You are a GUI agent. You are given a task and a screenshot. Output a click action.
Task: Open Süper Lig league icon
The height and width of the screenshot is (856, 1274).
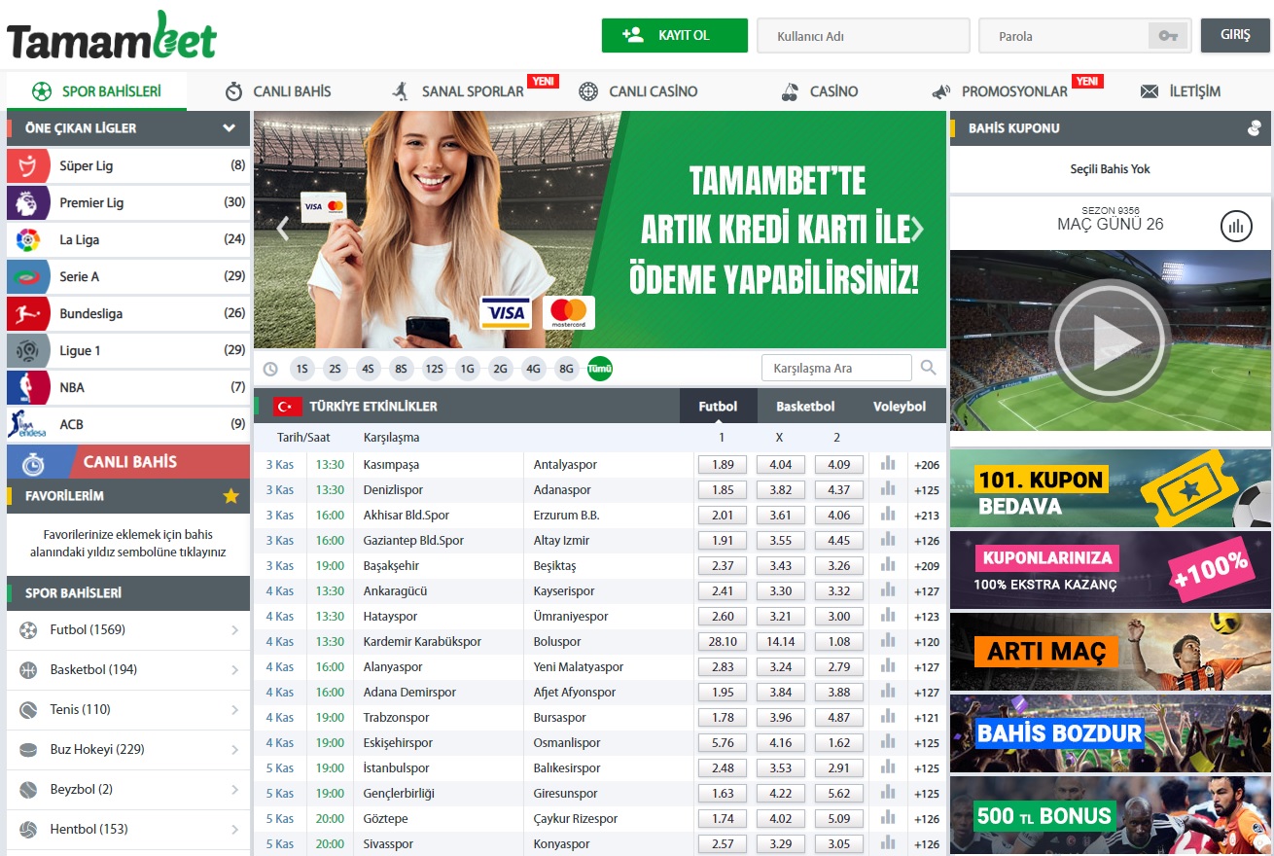pos(28,165)
